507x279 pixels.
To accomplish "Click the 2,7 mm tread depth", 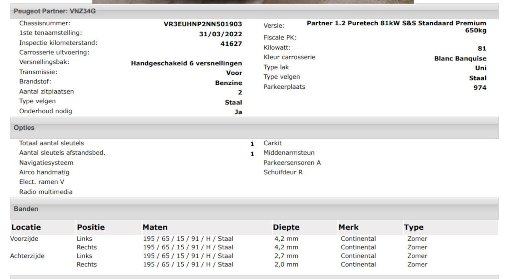I will point(286,256).
